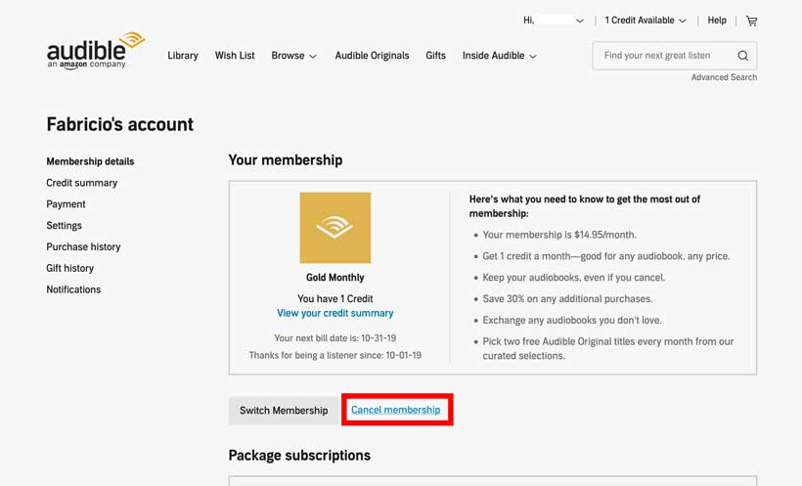The height and width of the screenshot is (486, 802).
Task: Open Payment settings in sidebar
Action: click(66, 204)
